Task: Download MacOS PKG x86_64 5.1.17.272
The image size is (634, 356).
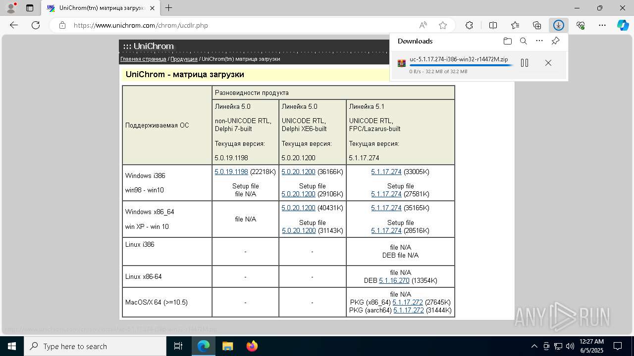Action: pyautogui.click(x=408, y=303)
